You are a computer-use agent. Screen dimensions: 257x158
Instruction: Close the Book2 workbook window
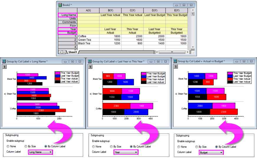191,5
